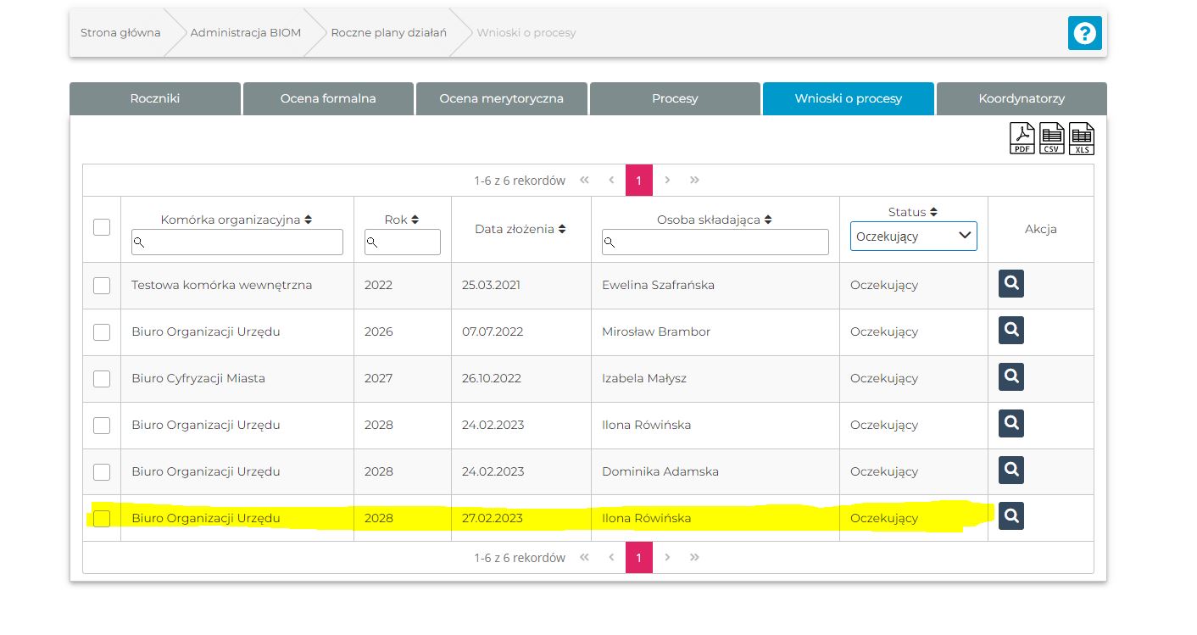Navigate to Roczne plany działań breadcrumb

(388, 33)
